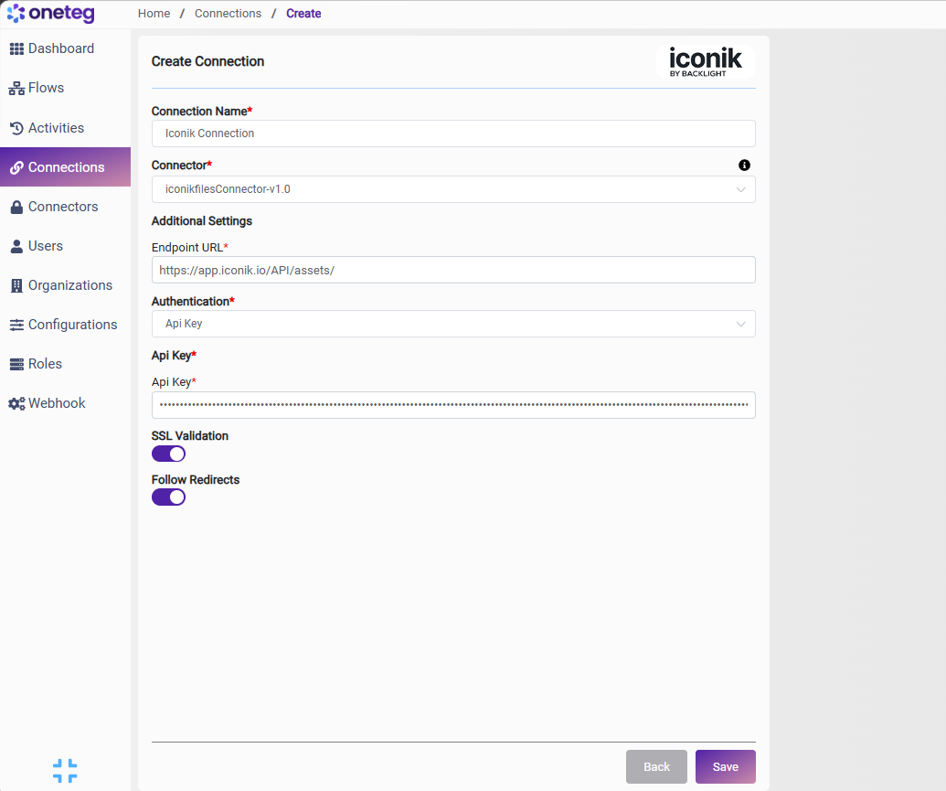This screenshot has width=946, height=791.
Task: Collapse sidebar with the blue shrink icon
Action: click(65, 771)
